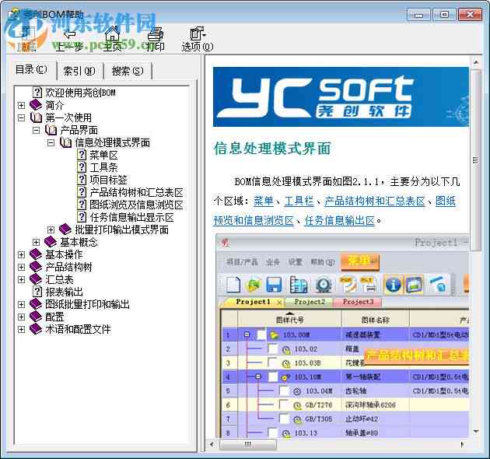Click the 汇总表 book icon
Image resolution: width=490 pixels, height=459 pixels.
[x=36, y=279]
